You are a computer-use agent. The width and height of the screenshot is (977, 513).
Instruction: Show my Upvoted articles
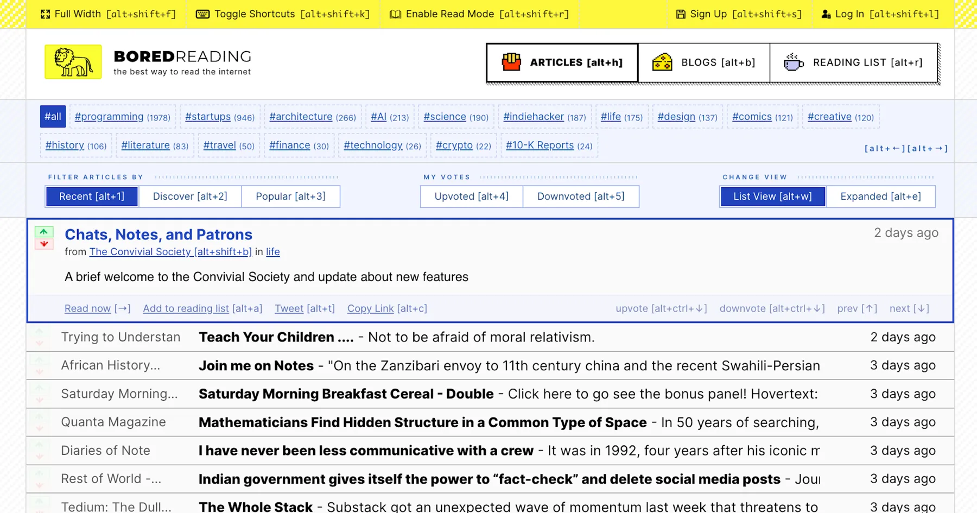tap(472, 197)
